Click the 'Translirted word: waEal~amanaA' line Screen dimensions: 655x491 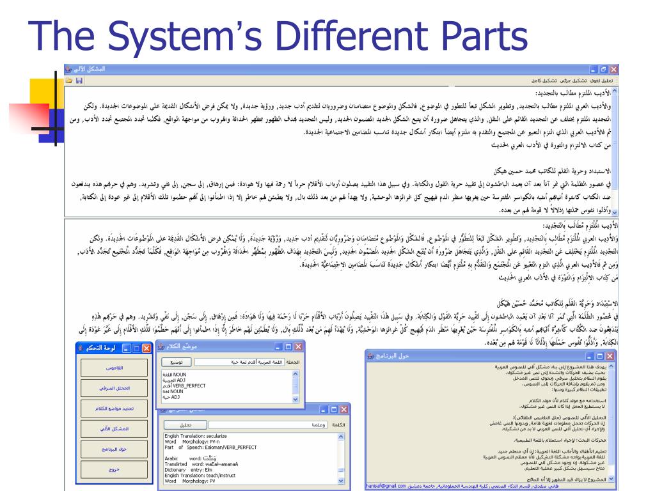click(201, 464)
